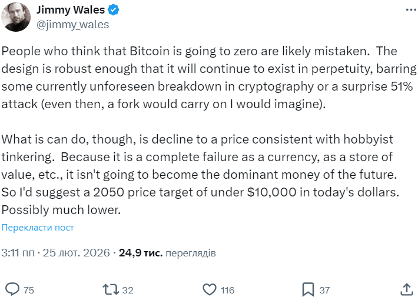418x297 pixels.
Task: Click the like count 116
Action: pyautogui.click(x=228, y=290)
